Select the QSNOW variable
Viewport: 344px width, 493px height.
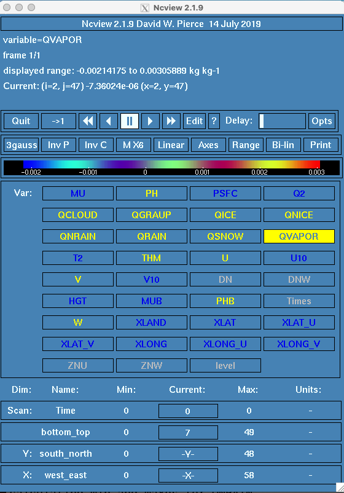225,237
